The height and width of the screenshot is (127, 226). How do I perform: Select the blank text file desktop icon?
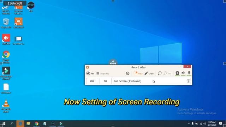coord(6,89)
